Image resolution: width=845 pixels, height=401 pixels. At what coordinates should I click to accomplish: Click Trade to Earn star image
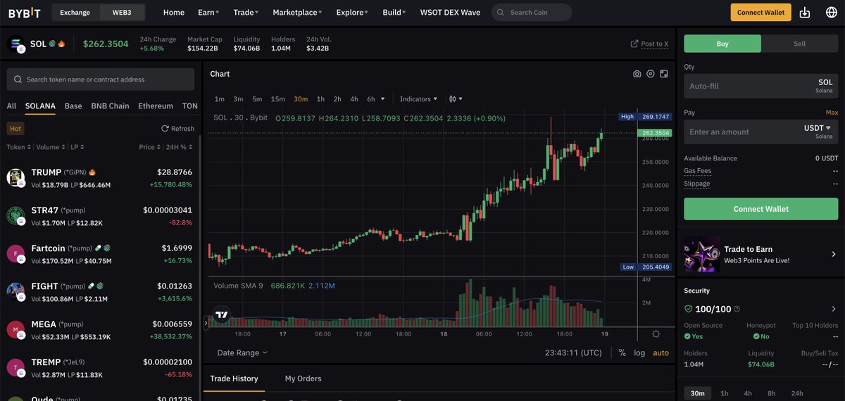click(x=702, y=255)
